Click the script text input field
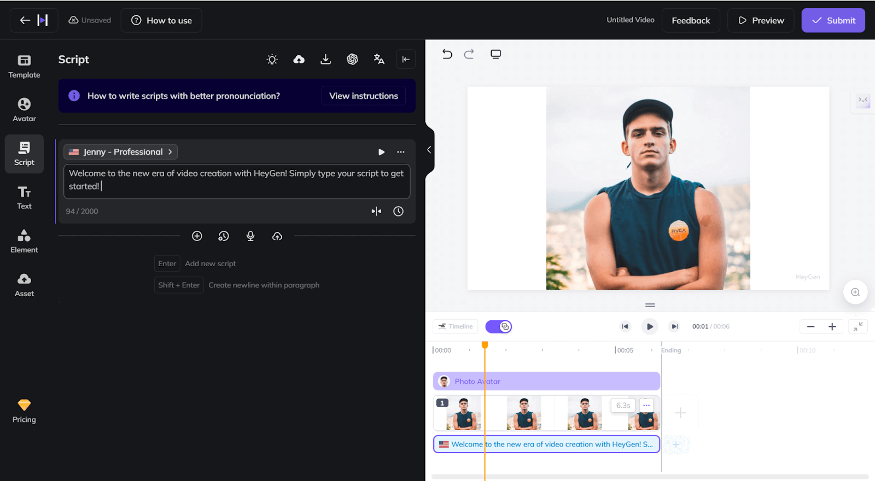 [236, 180]
